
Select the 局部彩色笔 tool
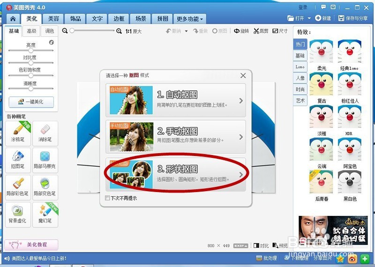[x=18, y=187]
